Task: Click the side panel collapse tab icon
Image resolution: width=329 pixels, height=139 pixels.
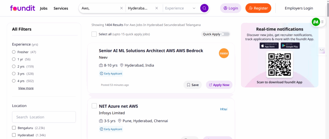Action: point(322,50)
